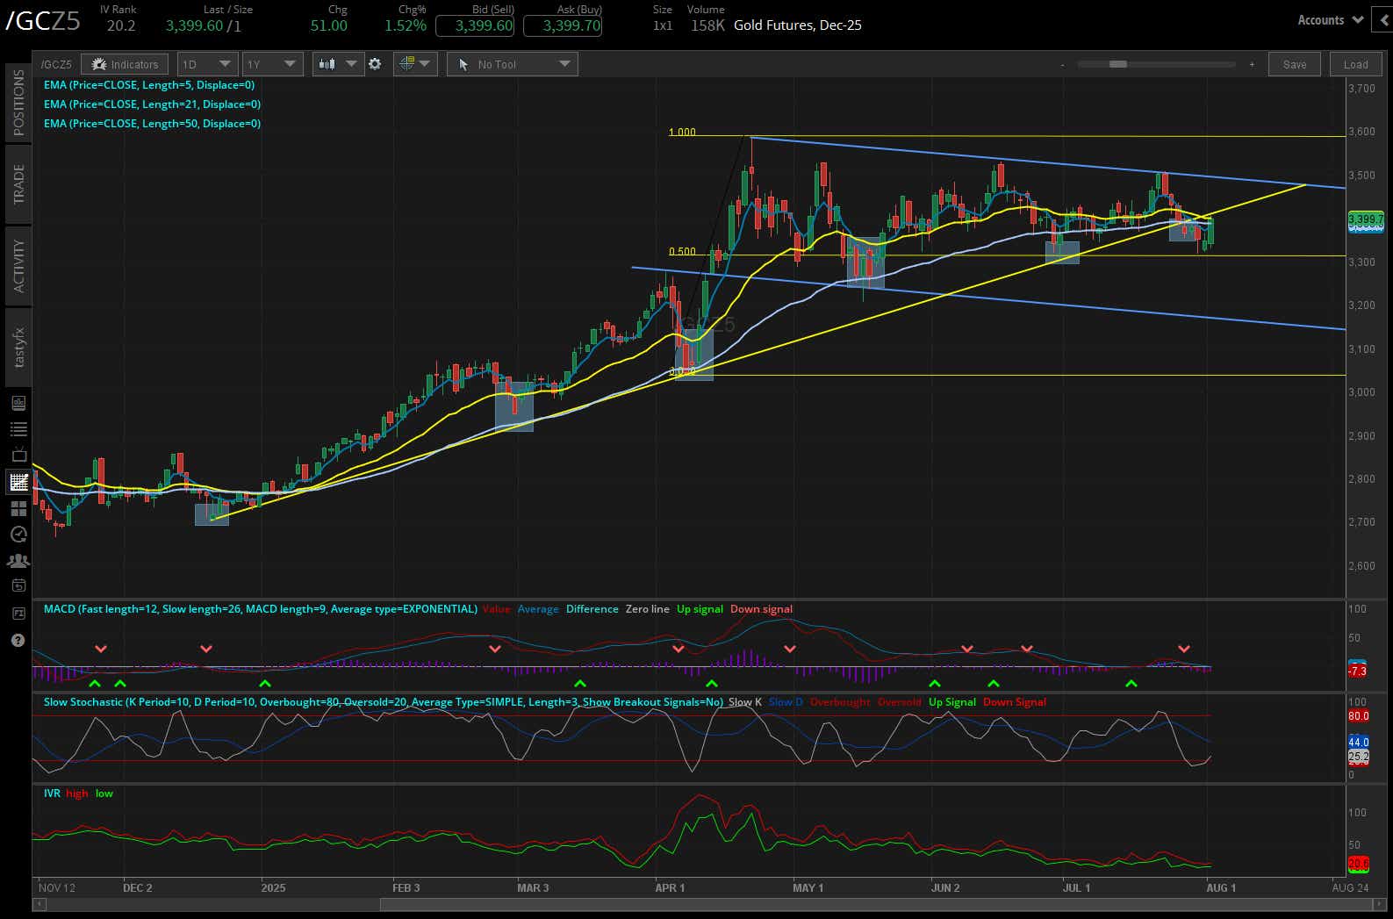
Task: Open the calendar events sidebar icon
Action: (18, 585)
